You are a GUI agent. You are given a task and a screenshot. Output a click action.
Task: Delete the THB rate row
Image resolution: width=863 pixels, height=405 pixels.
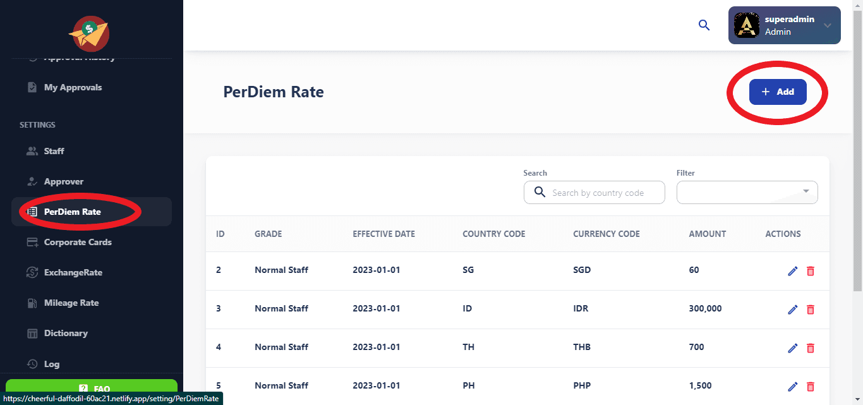point(811,348)
